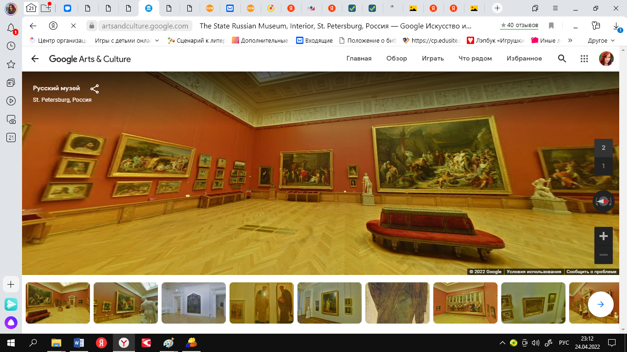The image size is (627, 352).
Task: Open the Обзор menu item
Action: pyautogui.click(x=397, y=59)
